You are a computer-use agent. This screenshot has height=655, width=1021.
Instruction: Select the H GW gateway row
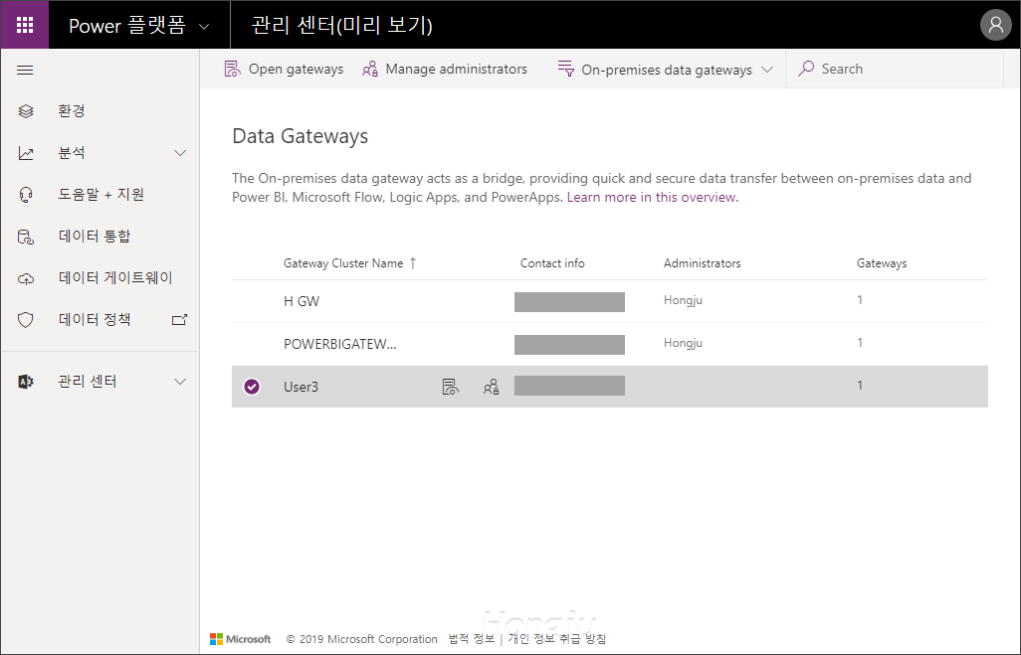pos(609,301)
